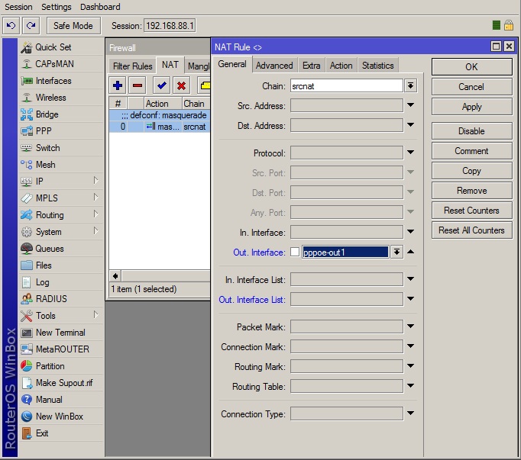
Task: Toggle Out. Interface invert checkbox
Action: pos(295,252)
